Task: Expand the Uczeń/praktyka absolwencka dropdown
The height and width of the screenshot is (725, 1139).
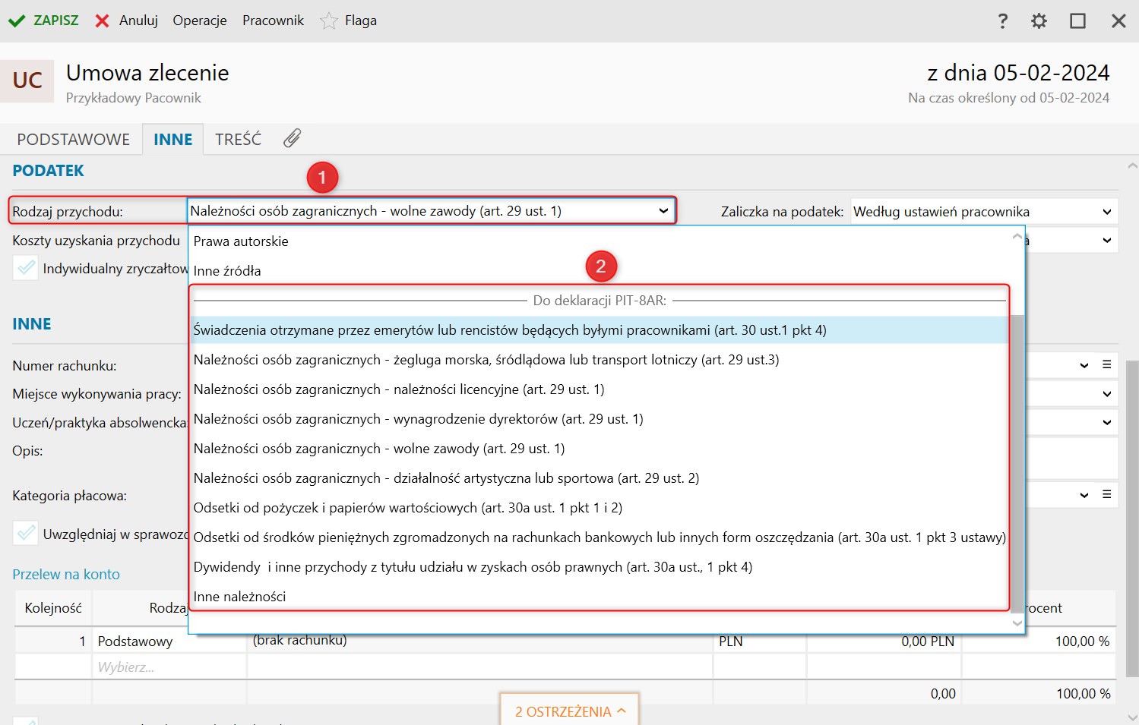Action: click(1107, 422)
